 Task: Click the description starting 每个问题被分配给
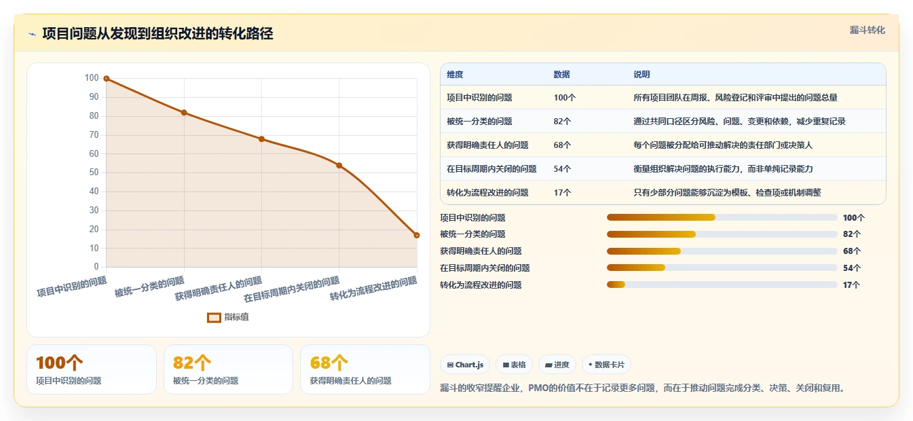point(723,145)
